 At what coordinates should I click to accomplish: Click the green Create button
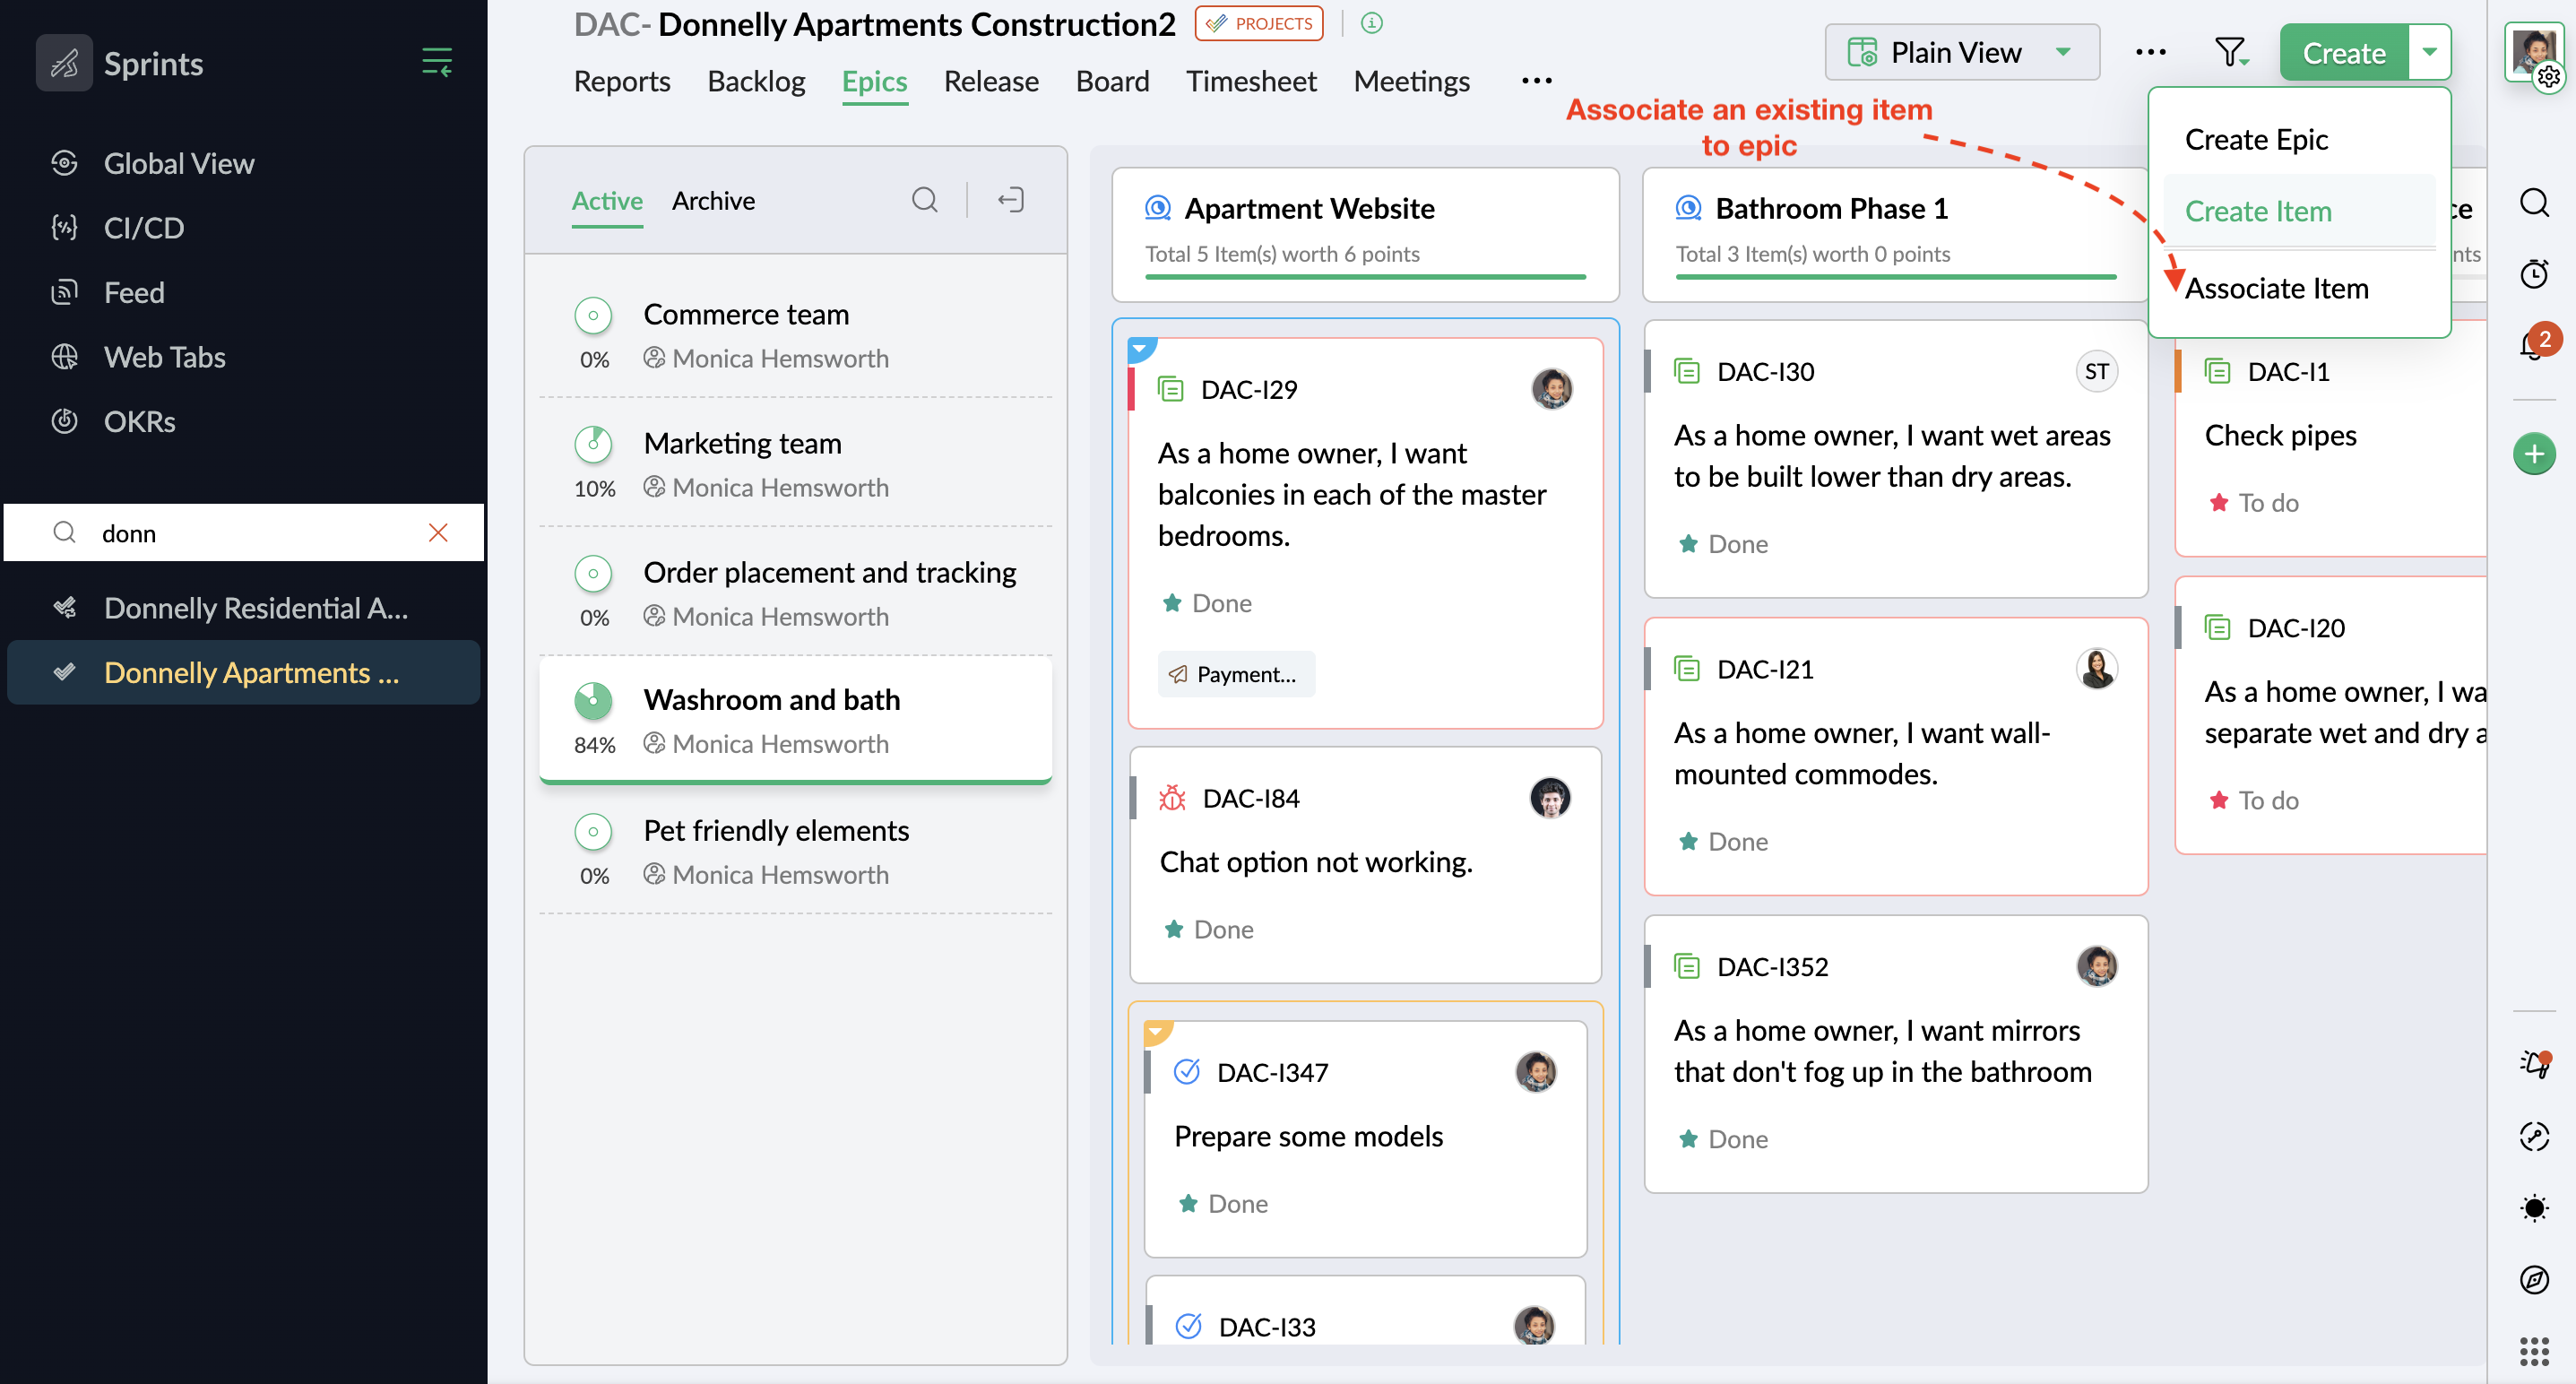[2343, 52]
